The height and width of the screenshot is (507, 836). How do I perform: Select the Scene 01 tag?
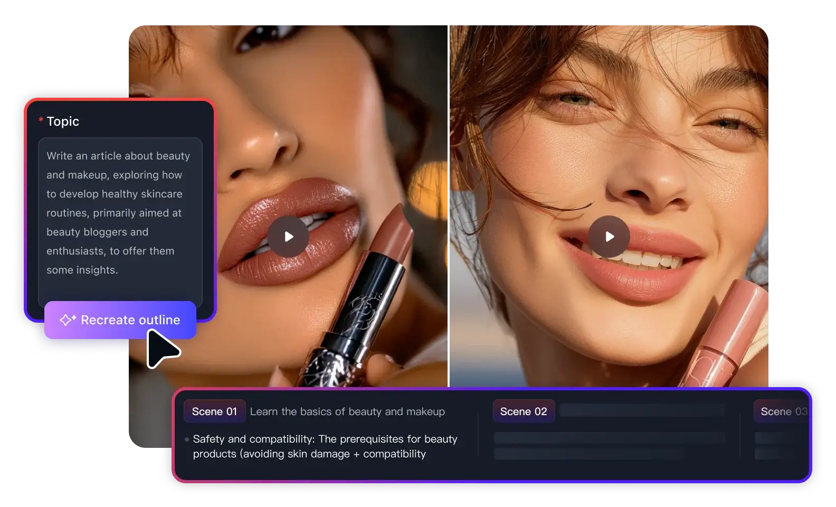pyautogui.click(x=214, y=411)
